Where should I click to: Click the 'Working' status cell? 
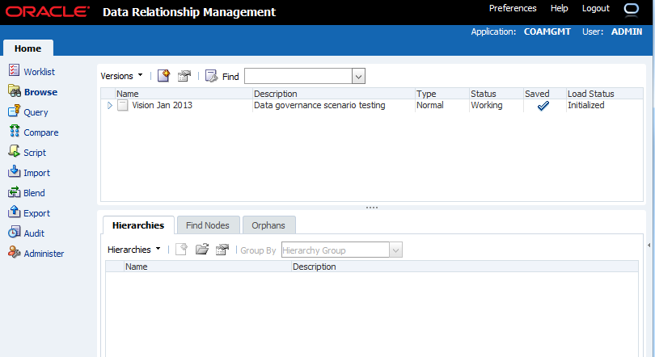pos(487,105)
